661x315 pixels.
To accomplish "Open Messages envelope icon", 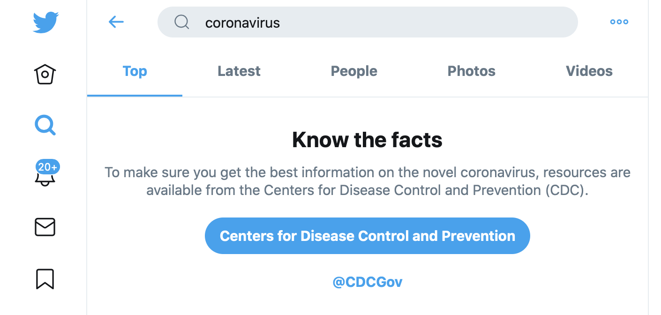I will (45, 227).
